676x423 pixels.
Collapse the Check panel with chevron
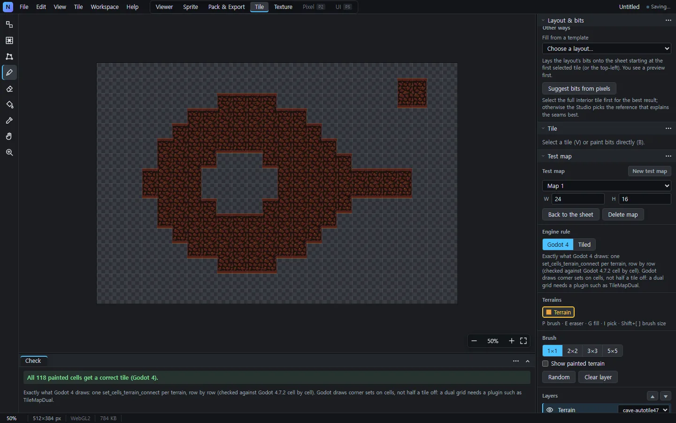(x=528, y=361)
